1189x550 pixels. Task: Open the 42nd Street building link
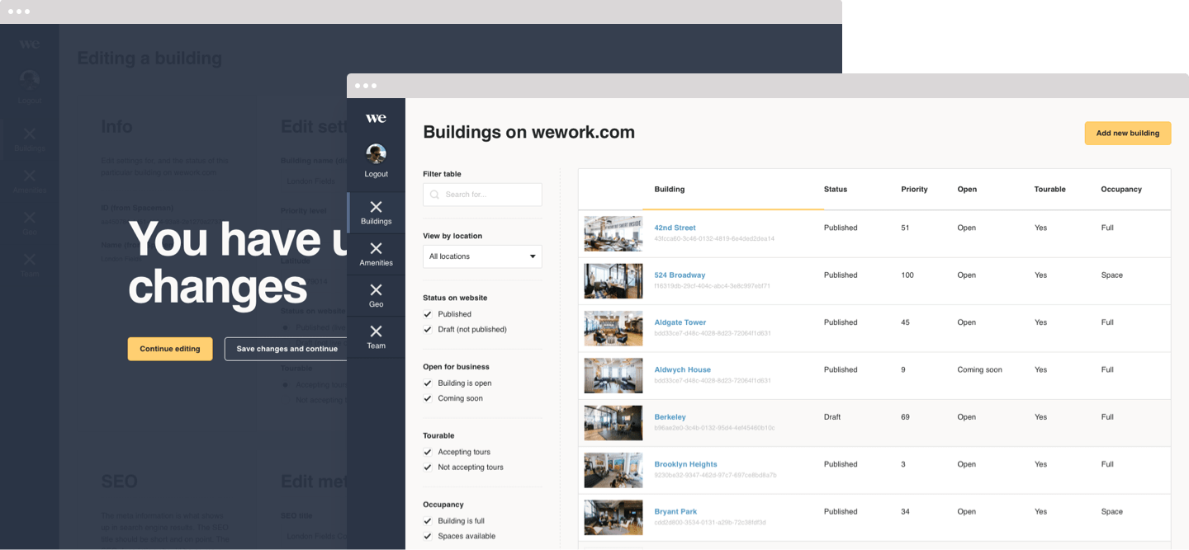675,228
